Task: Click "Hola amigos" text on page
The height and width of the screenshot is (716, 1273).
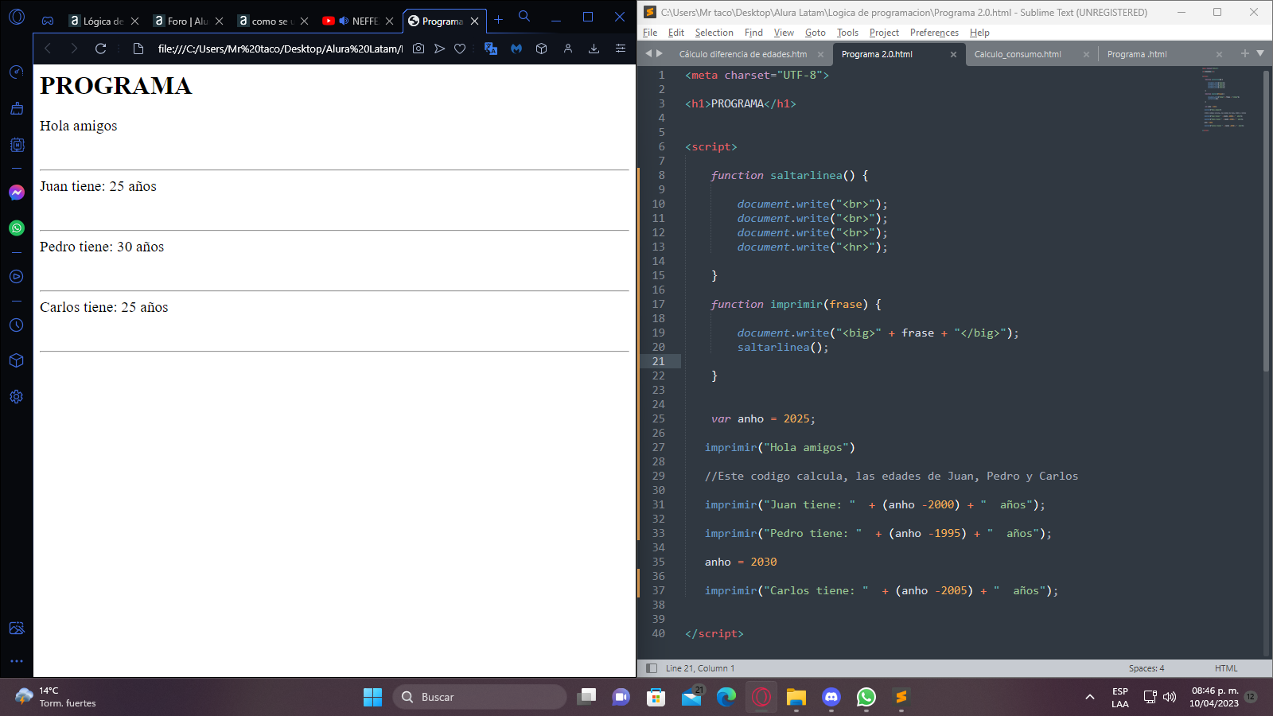Action: tap(79, 126)
